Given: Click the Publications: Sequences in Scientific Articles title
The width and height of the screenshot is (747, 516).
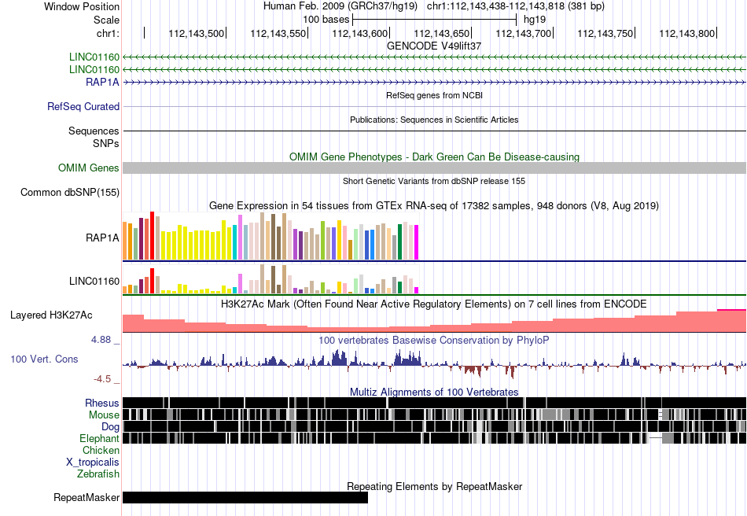Looking at the screenshot, I should pyautogui.click(x=434, y=120).
